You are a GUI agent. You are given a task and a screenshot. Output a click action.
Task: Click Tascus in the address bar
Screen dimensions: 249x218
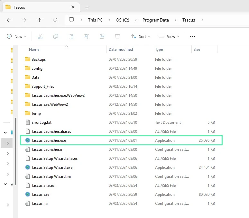pos(189,20)
